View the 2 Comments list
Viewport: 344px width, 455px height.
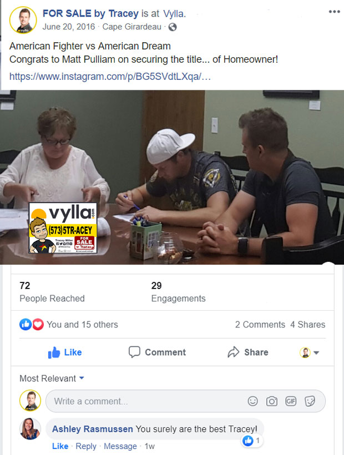(x=260, y=325)
